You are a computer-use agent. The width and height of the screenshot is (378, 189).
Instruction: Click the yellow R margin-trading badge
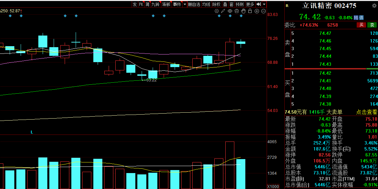tap(287, 6)
